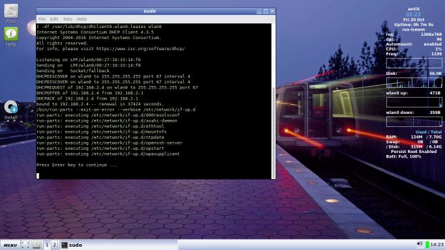Viewport: 445px width, 250px height.
Task: Launch the Install desktop icon
Action: tap(11, 110)
